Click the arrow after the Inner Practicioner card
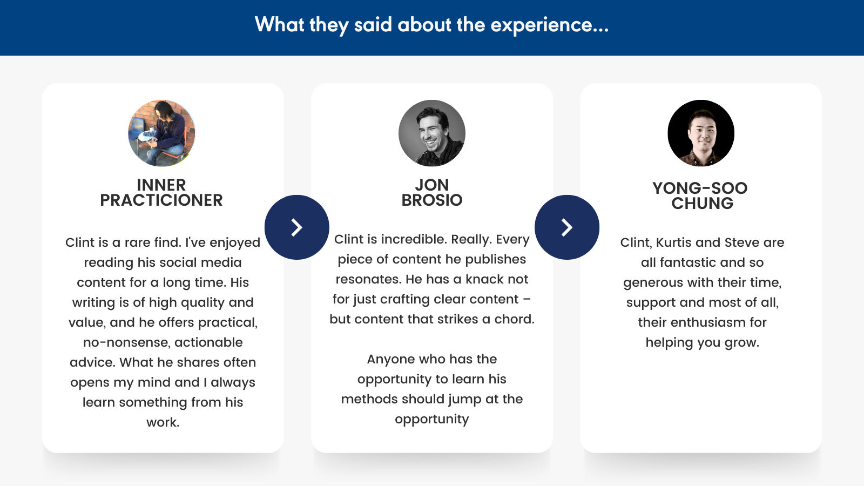The height and width of the screenshot is (486, 864). pos(296,227)
